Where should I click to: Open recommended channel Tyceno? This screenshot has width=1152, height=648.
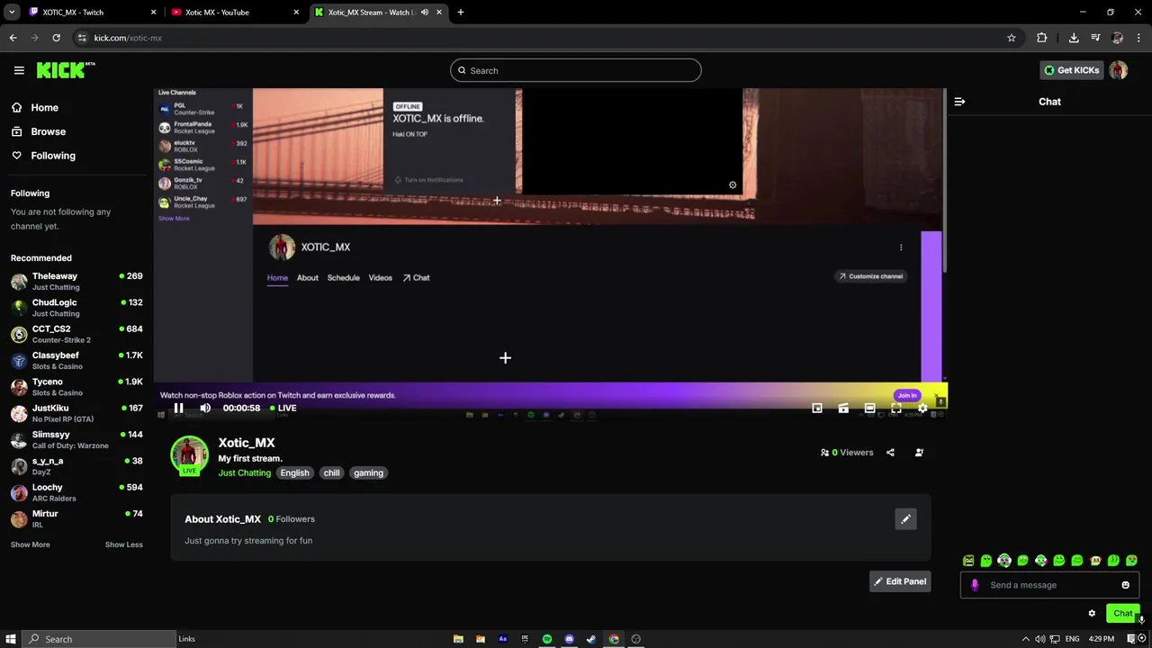tap(76, 387)
